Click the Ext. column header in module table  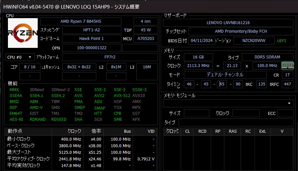[263, 131]
